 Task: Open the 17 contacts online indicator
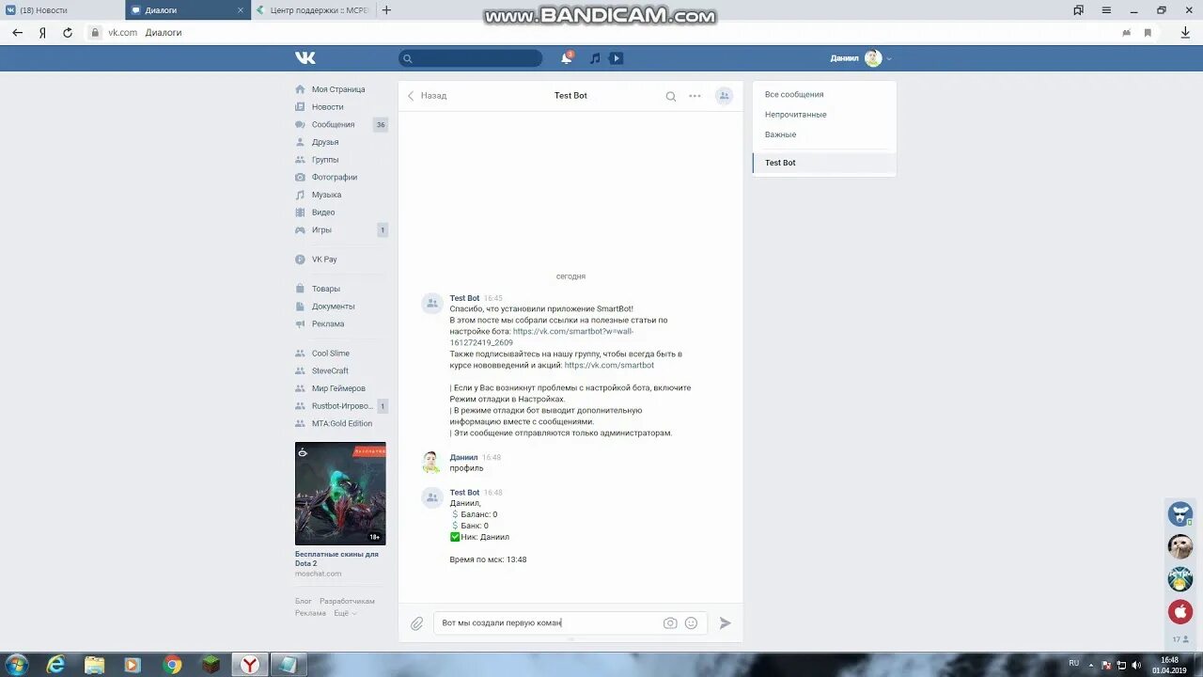point(1180,639)
